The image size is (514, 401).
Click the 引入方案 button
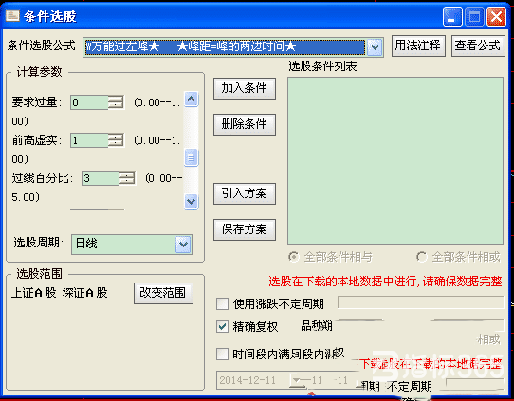click(245, 193)
